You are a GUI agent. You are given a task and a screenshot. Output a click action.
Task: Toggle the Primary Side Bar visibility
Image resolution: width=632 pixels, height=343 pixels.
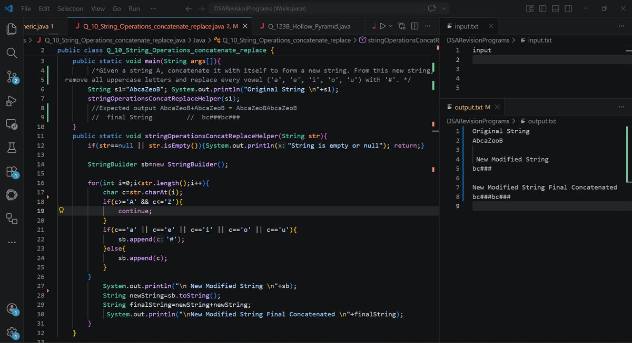(543, 8)
